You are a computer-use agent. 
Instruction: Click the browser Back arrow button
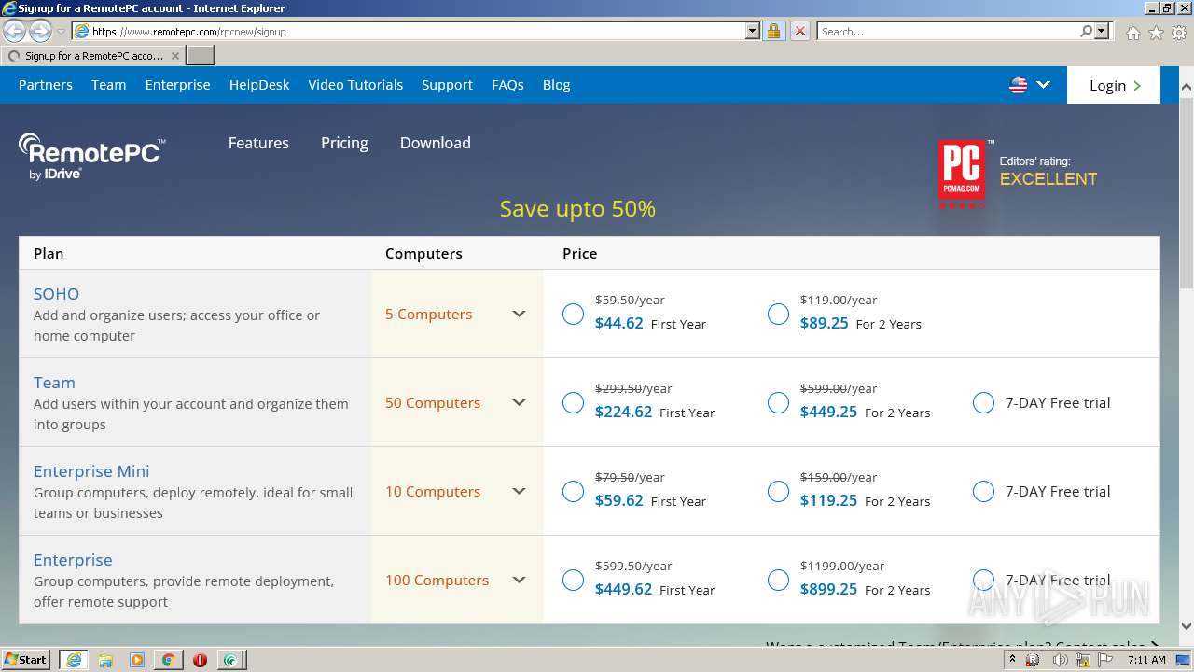coord(15,32)
